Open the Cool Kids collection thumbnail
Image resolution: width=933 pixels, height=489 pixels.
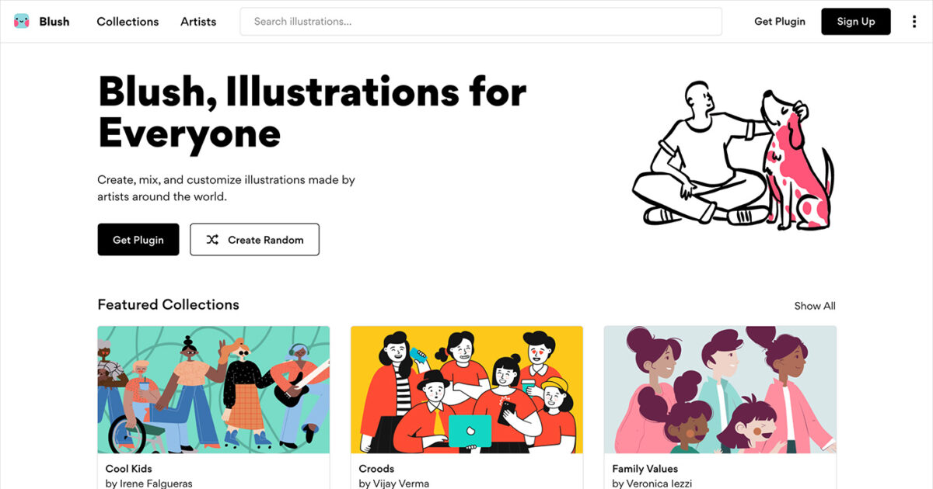point(213,388)
